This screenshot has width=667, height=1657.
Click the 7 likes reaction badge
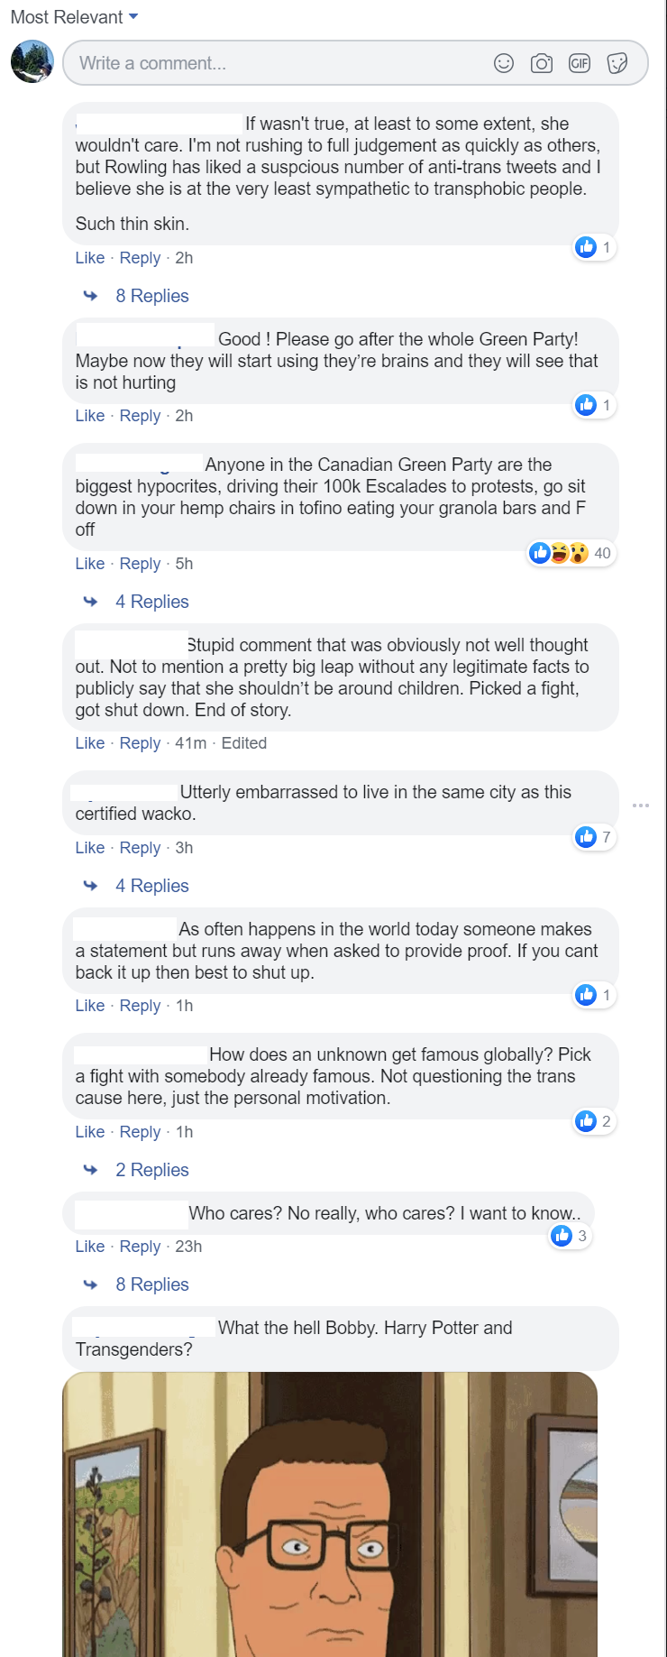(x=595, y=837)
